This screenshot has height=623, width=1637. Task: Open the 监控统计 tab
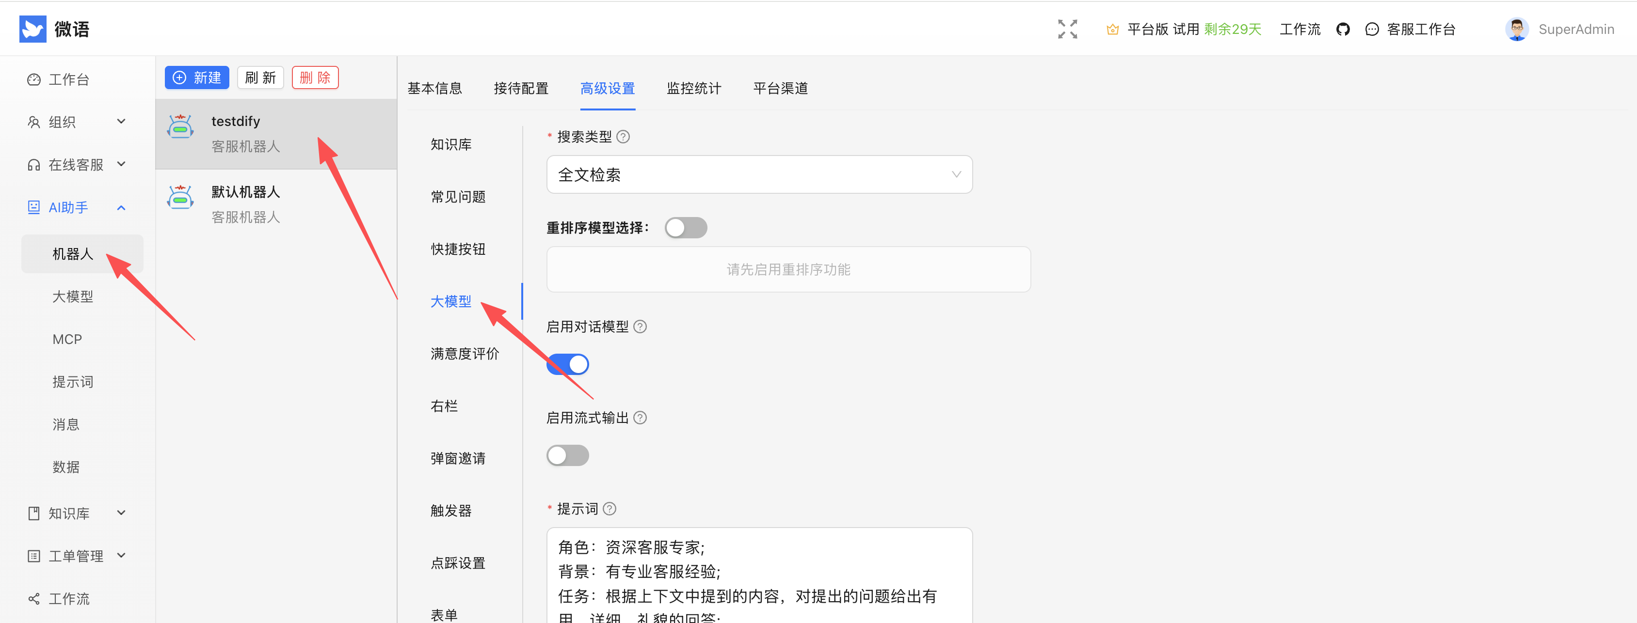[693, 88]
